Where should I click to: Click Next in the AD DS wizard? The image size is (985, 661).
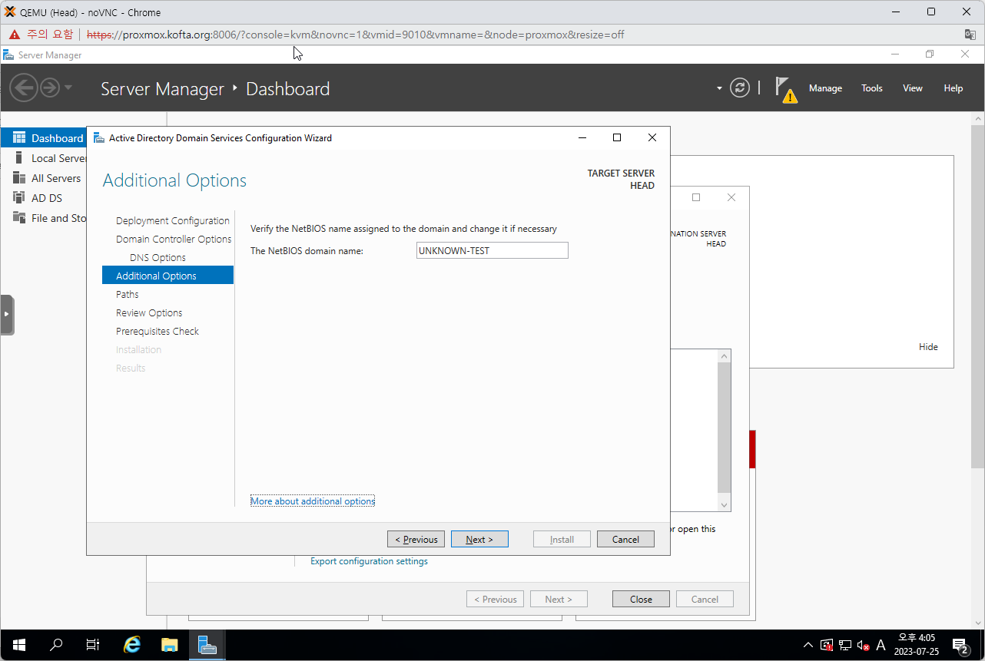click(x=479, y=539)
